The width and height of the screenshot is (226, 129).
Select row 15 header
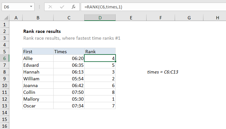point(5,119)
